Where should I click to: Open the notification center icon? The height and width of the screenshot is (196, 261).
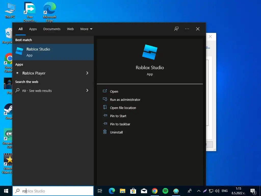click(253, 191)
